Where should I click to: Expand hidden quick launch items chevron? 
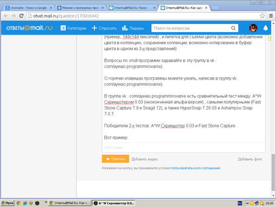(x=46, y=202)
